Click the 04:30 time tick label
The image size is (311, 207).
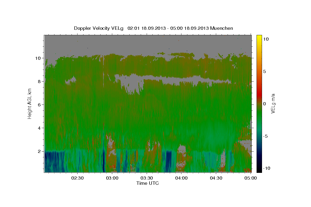216,178
